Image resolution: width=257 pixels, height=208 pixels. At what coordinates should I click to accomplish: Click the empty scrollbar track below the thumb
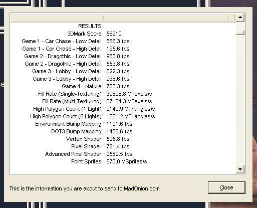tap(240, 100)
